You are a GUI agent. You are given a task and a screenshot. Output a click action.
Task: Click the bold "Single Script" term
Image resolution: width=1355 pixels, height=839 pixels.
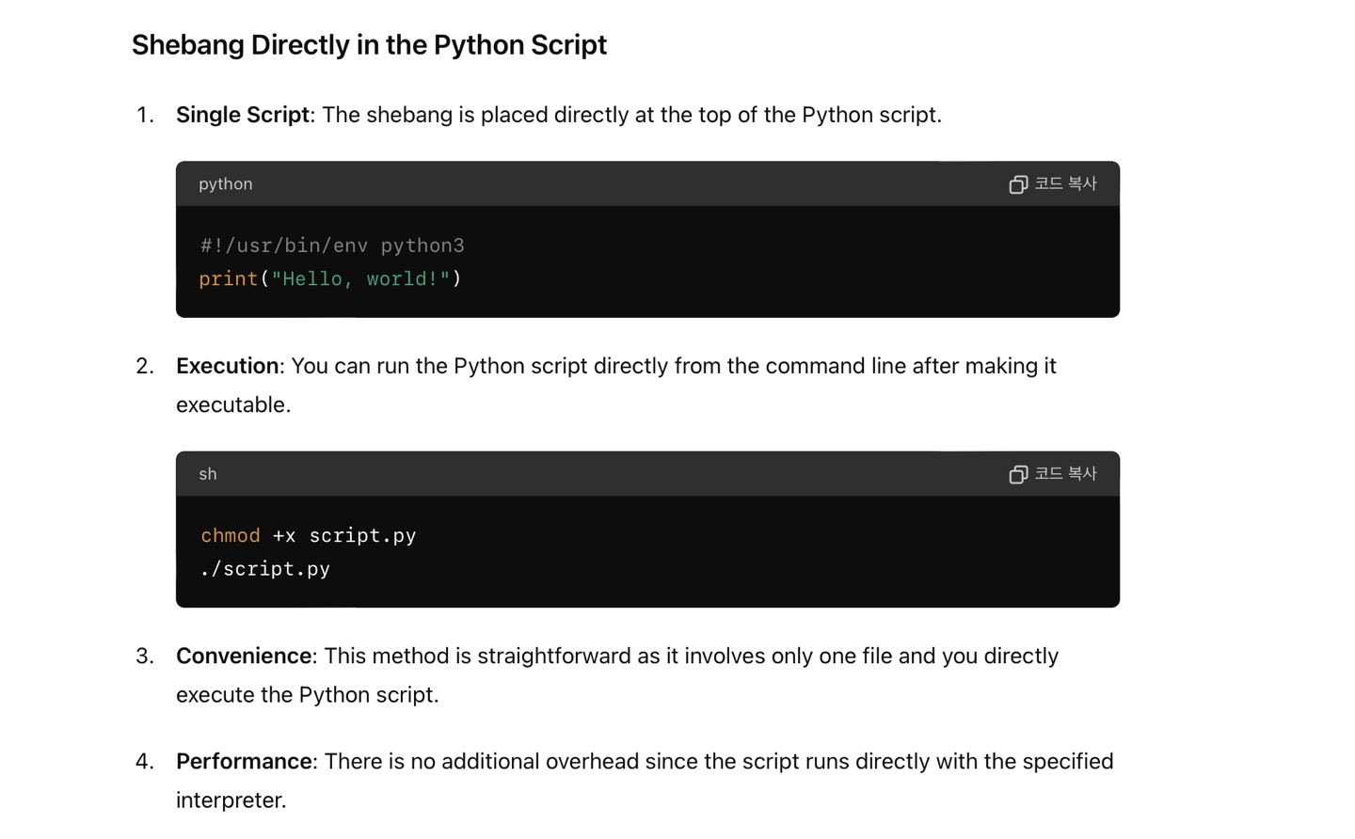point(243,115)
